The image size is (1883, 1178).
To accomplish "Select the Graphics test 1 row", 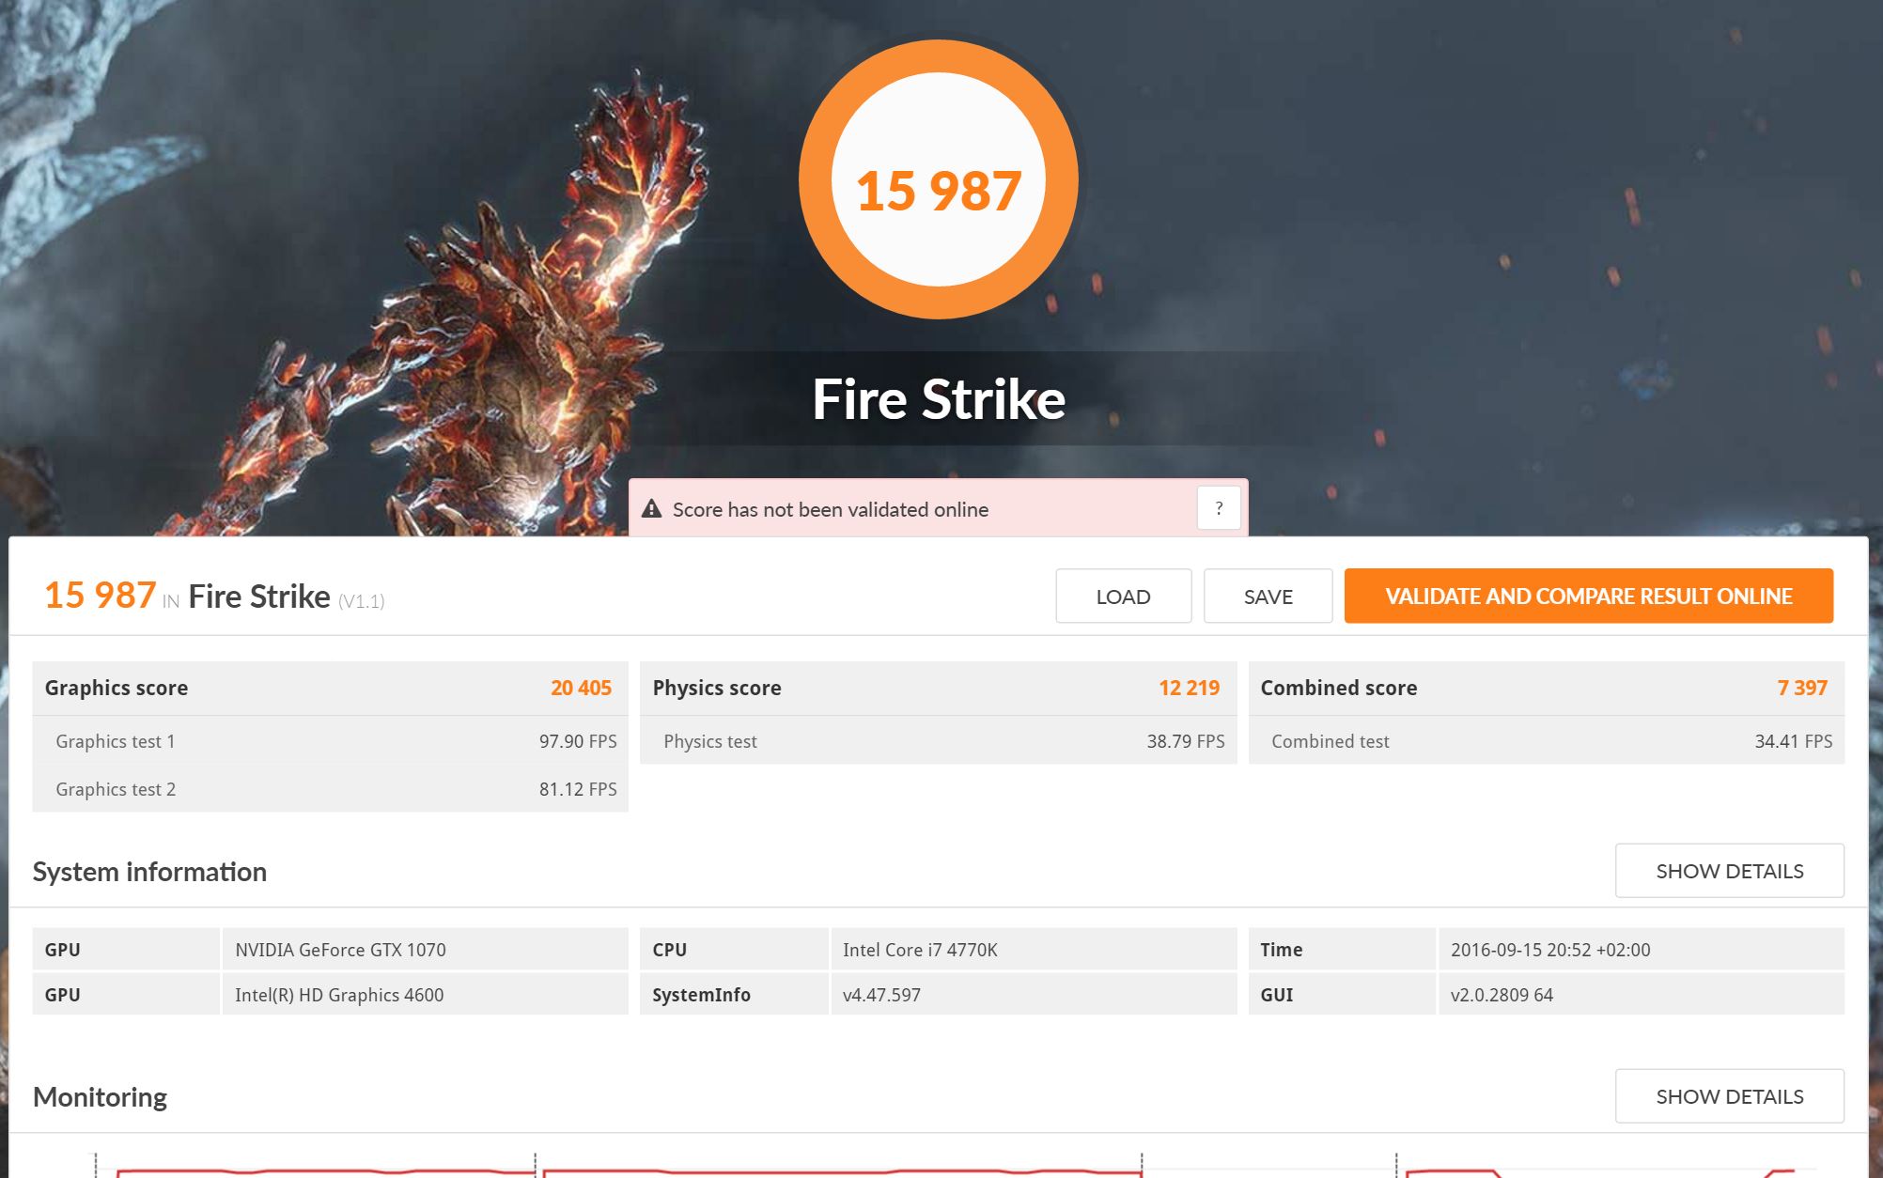I will pos(329,741).
